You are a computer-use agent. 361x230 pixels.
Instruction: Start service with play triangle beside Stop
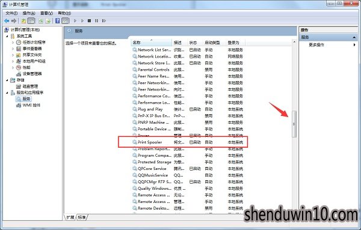pos(82,21)
